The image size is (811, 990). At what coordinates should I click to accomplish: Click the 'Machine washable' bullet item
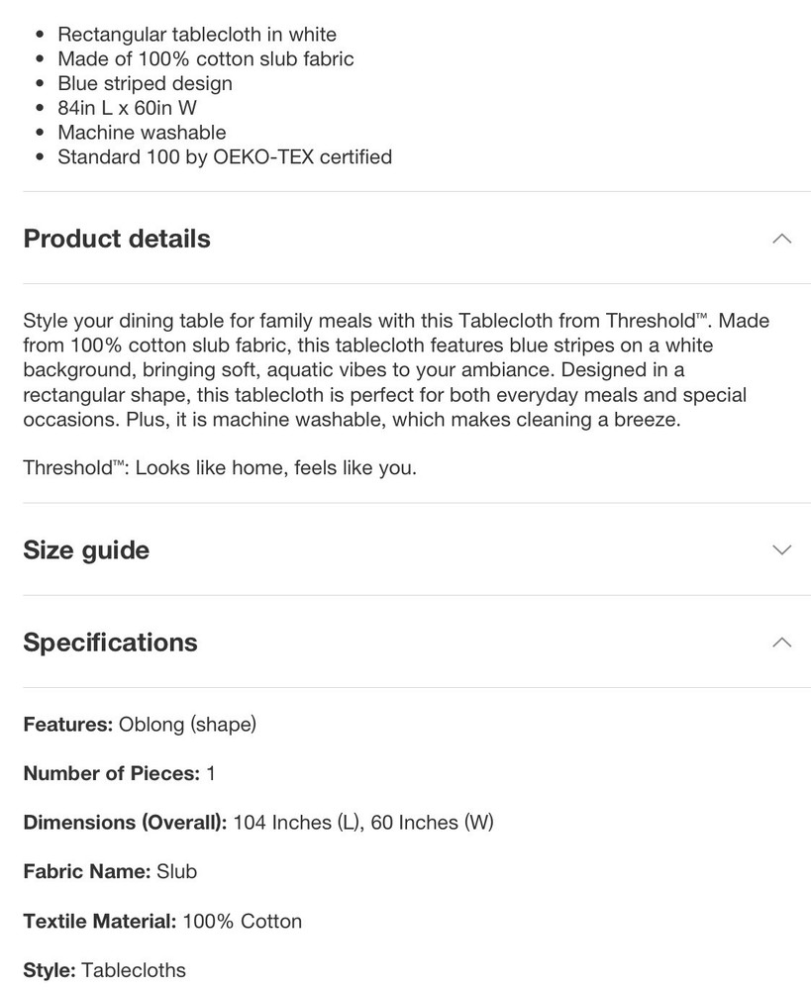(142, 133)
